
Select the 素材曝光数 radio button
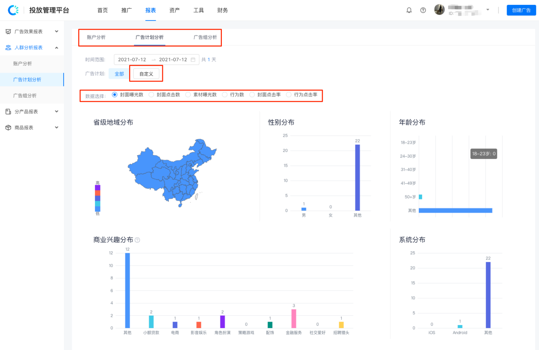[188, 95]
